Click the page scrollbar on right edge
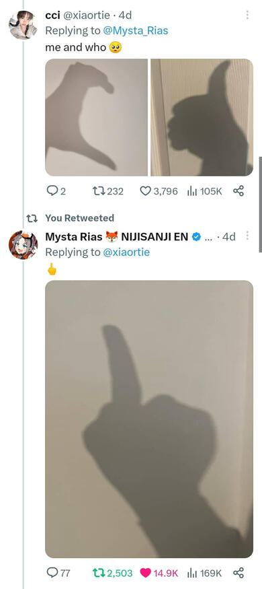 (x=260, y=205)
